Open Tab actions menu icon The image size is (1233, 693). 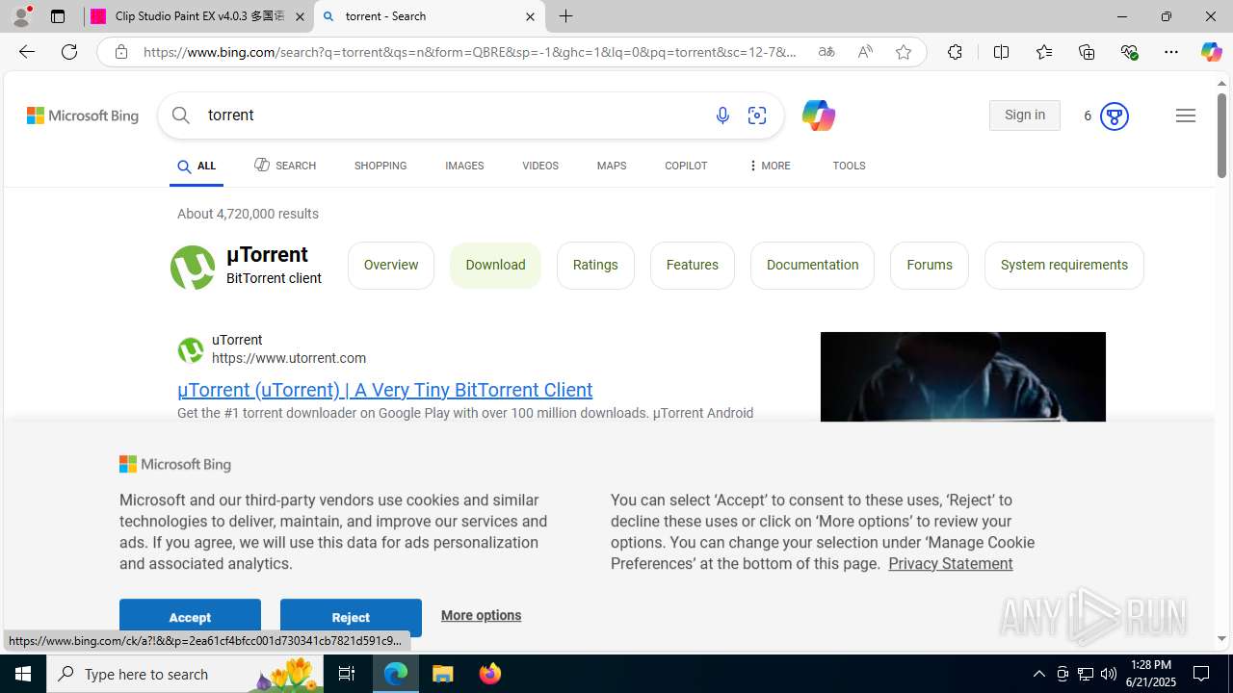click(58, 16)
